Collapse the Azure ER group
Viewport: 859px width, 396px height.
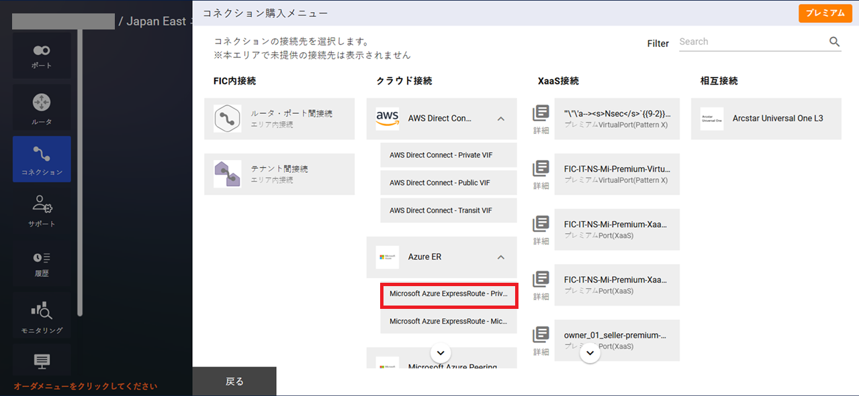(500, 257)
